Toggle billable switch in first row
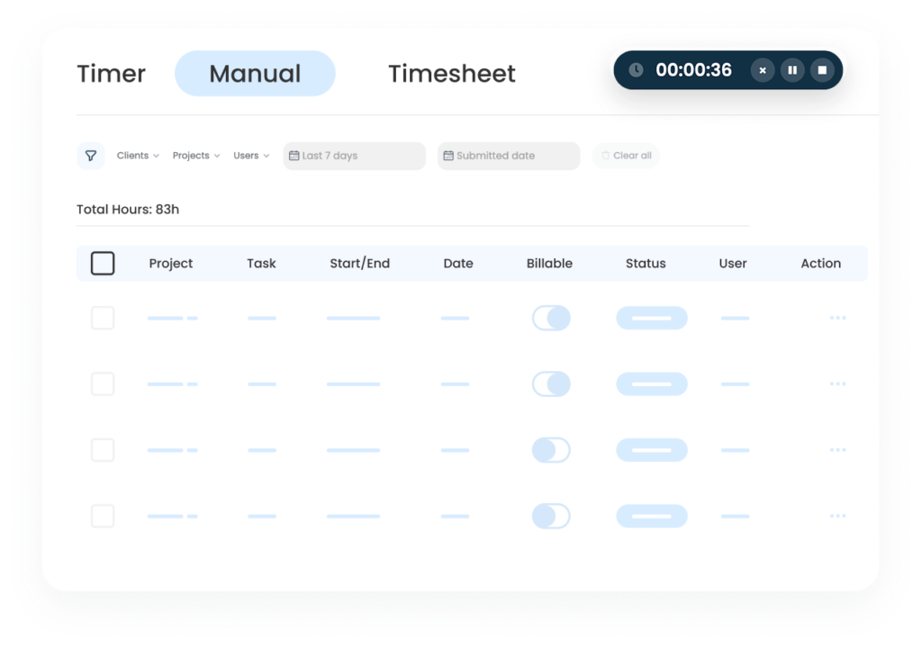This screenshot has height=648, width=922. pyautogui.click(x=551, y=318)
